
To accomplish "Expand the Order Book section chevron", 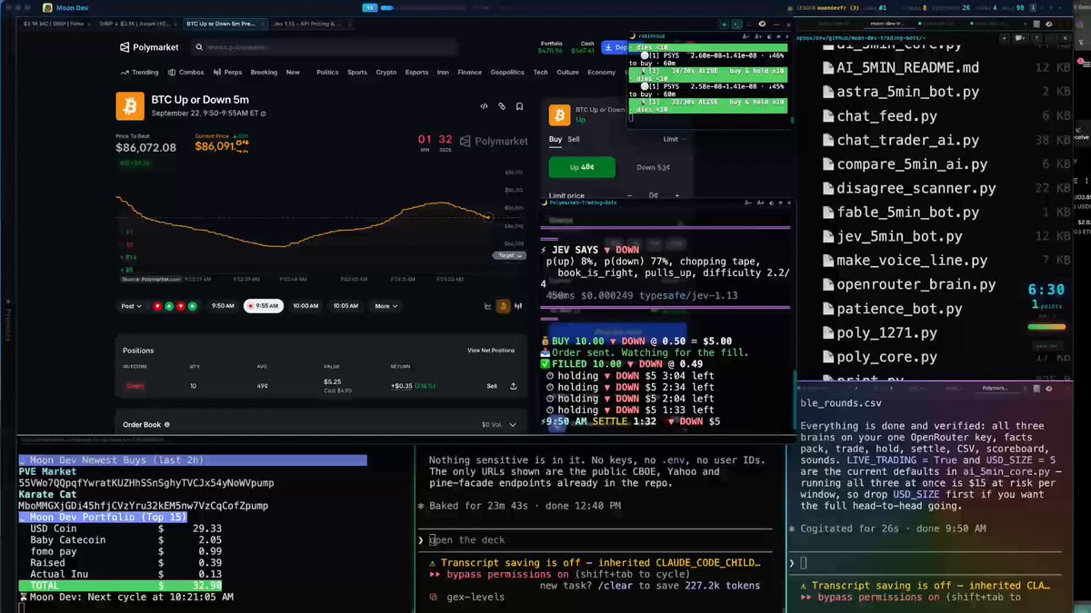I will tap(514, 424).
